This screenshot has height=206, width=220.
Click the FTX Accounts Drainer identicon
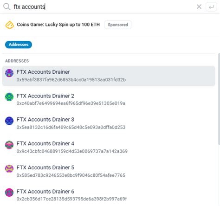9,73
